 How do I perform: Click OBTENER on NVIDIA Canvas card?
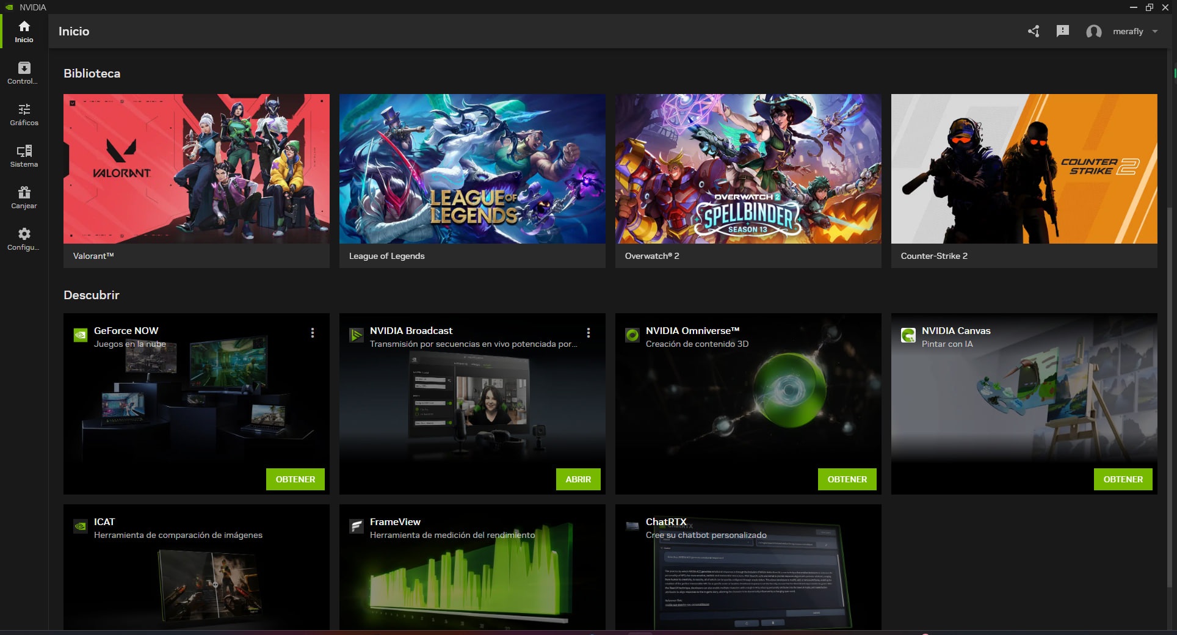pos(1123,479)
